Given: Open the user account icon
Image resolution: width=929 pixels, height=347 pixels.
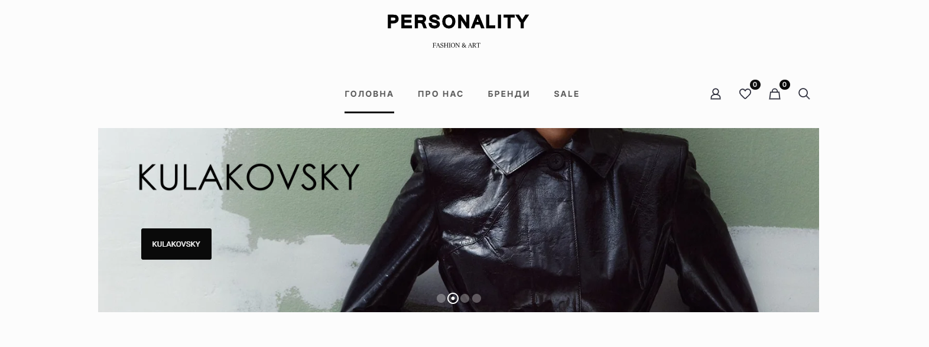Looking at the screenshot, I should [715, 94].
